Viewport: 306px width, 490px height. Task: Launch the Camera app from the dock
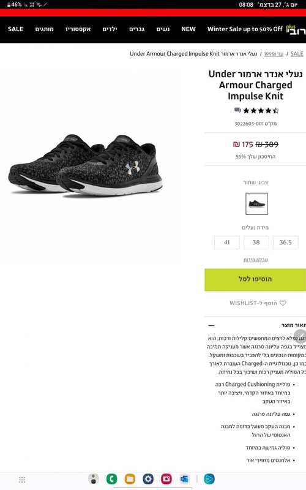166,479
